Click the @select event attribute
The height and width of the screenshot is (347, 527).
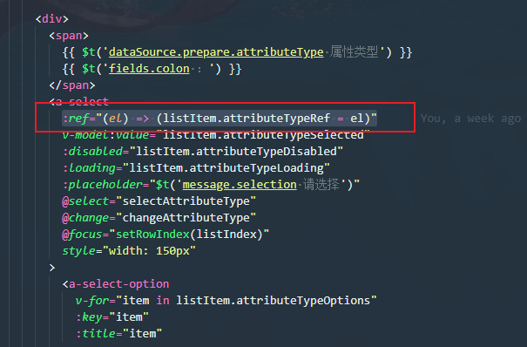tap(85, 201)
